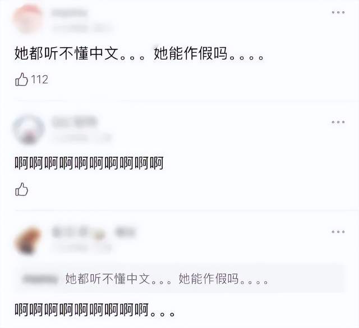The width and height of the screenshot is (359, 328).
Task: Open the pink avatar of the first commenter
Action: [x=28, y=19]
